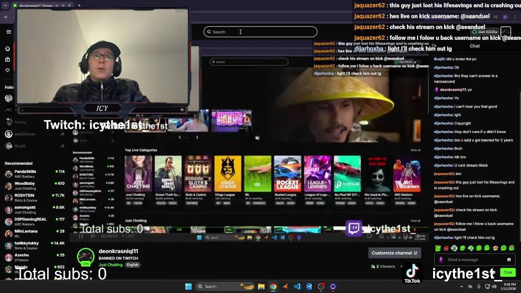
Task: Open recommended channel hstikkytokky
Action: click(35, 245)
